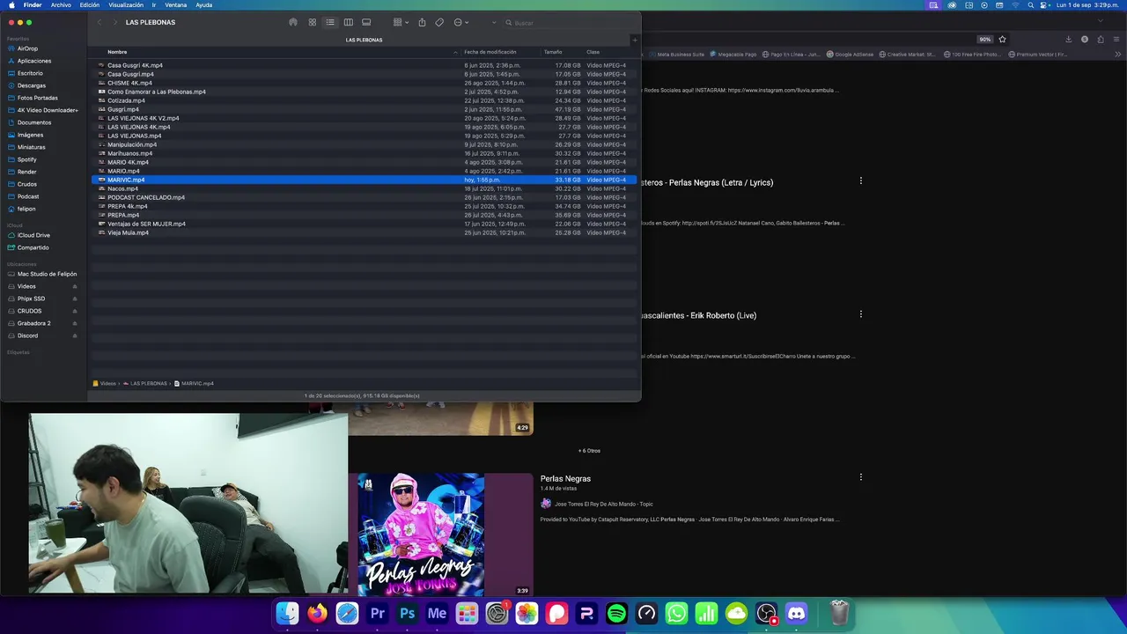Open more options for Jose Torres Perlas Negras
Viewport: 1127px width, 634px height.
(861, 476)
